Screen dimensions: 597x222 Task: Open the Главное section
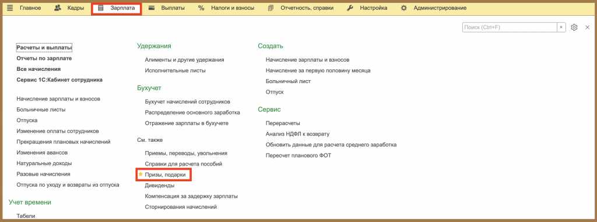30,8
